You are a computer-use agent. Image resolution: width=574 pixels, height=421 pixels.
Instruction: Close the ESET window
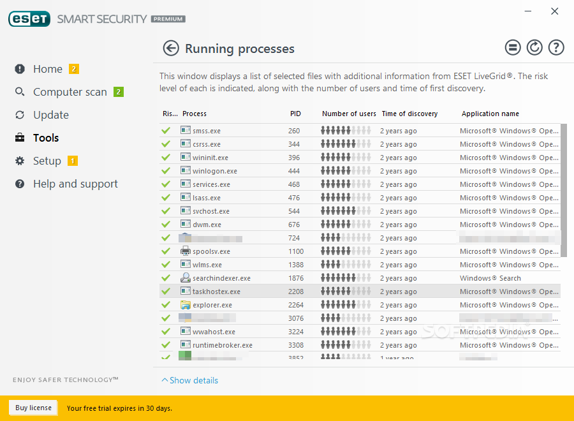tap(555, 11)
